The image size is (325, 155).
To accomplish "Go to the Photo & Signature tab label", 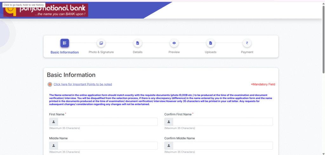I will pos(101,52).
